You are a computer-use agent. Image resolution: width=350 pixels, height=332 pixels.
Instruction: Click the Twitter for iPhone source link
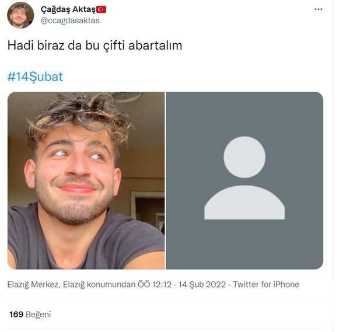click(266, 284)
